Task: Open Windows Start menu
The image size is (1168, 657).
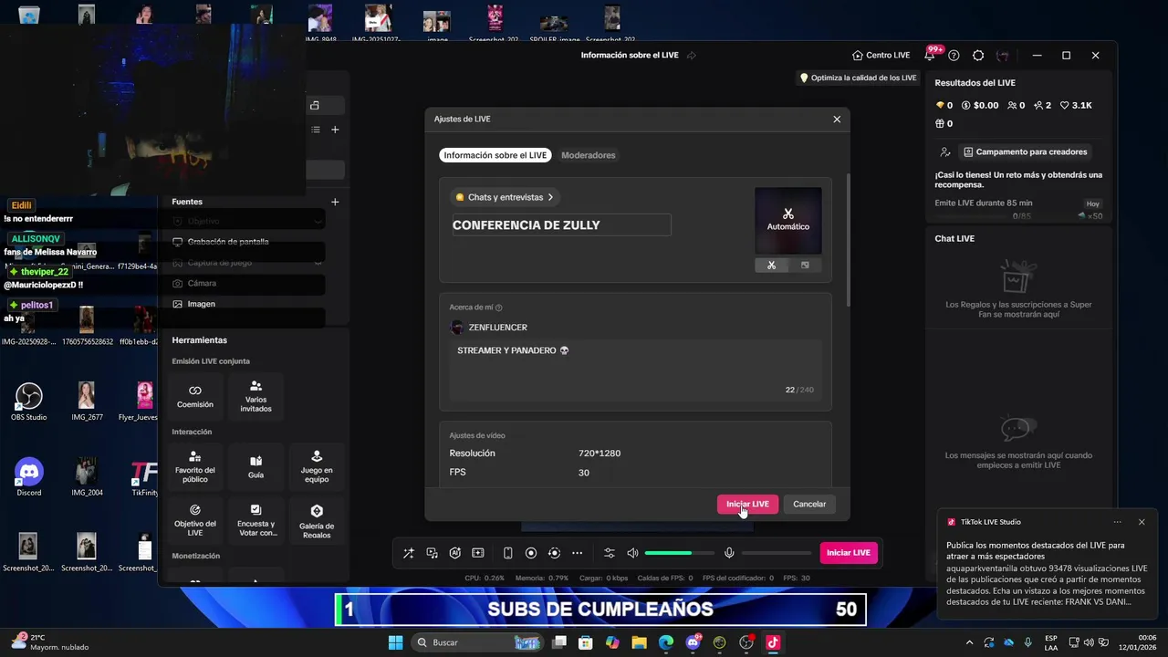Action: pos(395,642)
